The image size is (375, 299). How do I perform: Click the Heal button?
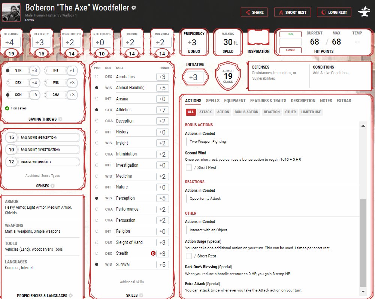pos(290,34)
